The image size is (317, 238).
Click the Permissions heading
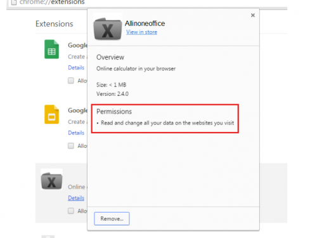pos(114,112)
